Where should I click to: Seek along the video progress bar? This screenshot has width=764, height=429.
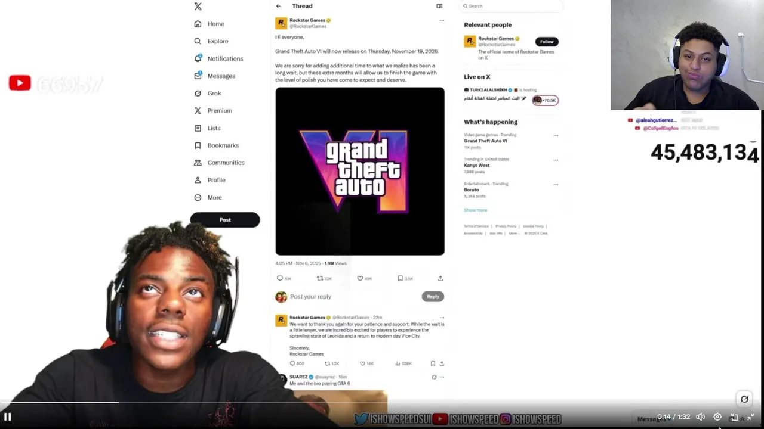pos(382,403)
